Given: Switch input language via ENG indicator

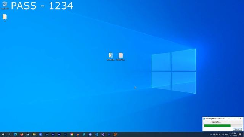Looking at the screenshot, I should pos(227,134).
